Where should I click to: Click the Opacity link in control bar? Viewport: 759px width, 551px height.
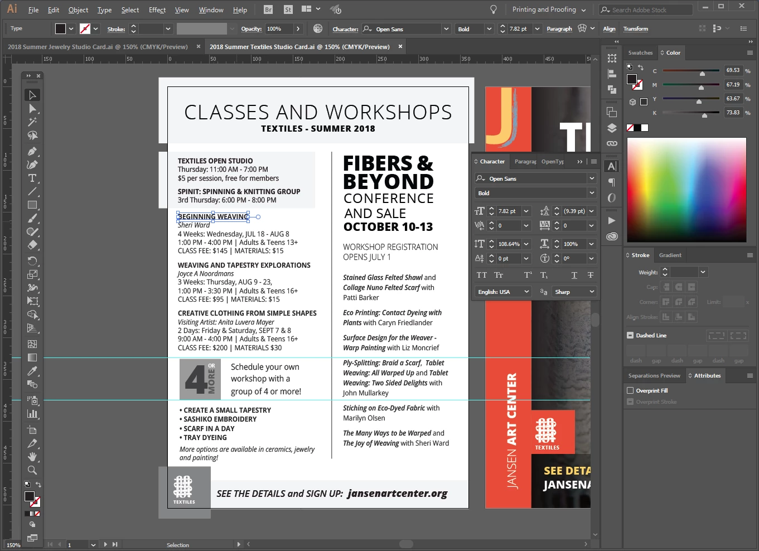[252, 29]
